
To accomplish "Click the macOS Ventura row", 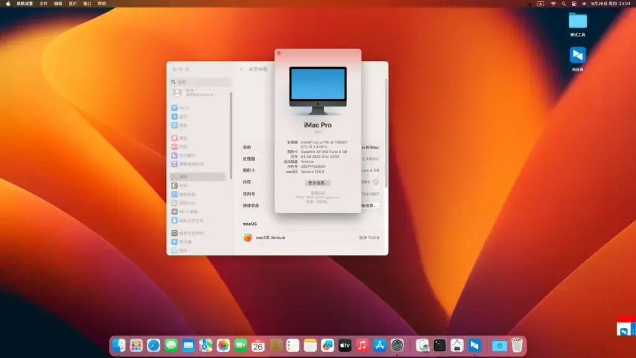I will pos(311,237).
